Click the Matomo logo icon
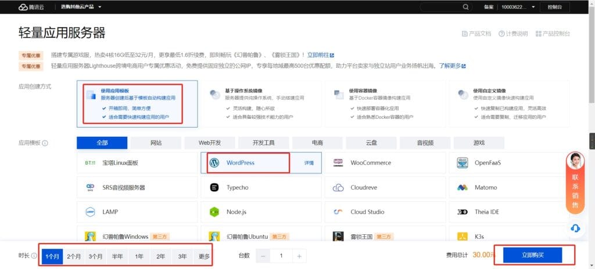Screen dimensions: 595x269 pyautogui.click(x=462, y=187)
